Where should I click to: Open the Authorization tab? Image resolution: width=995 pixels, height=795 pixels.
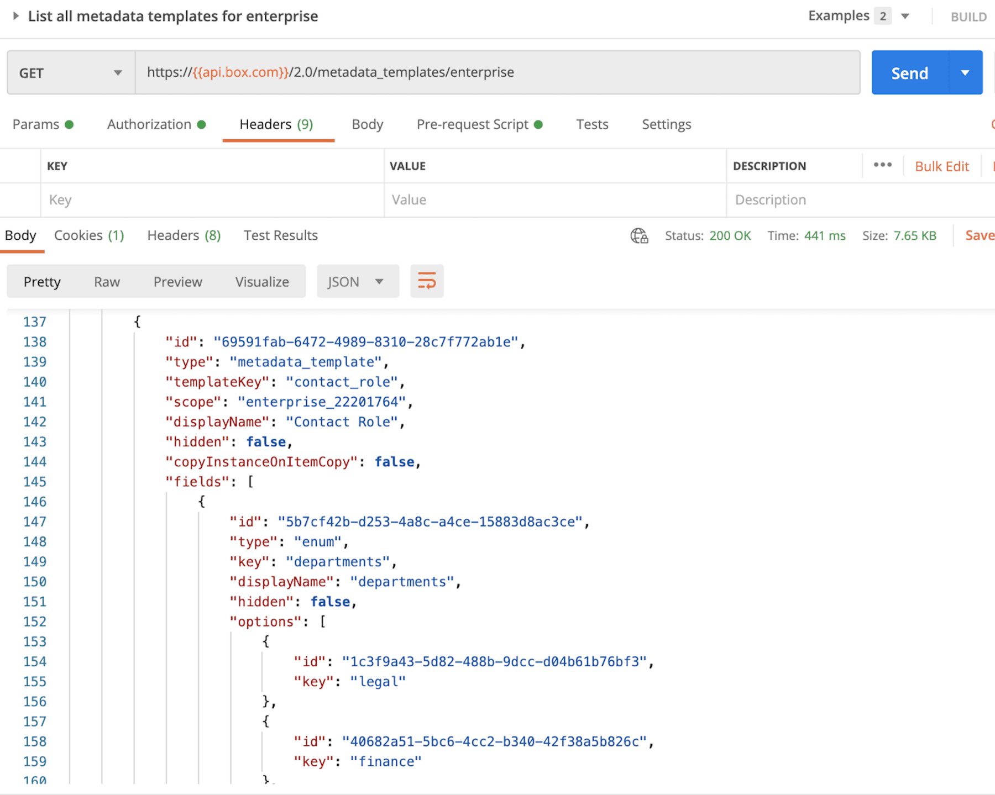pyautogui.click(x=156, y=124)
